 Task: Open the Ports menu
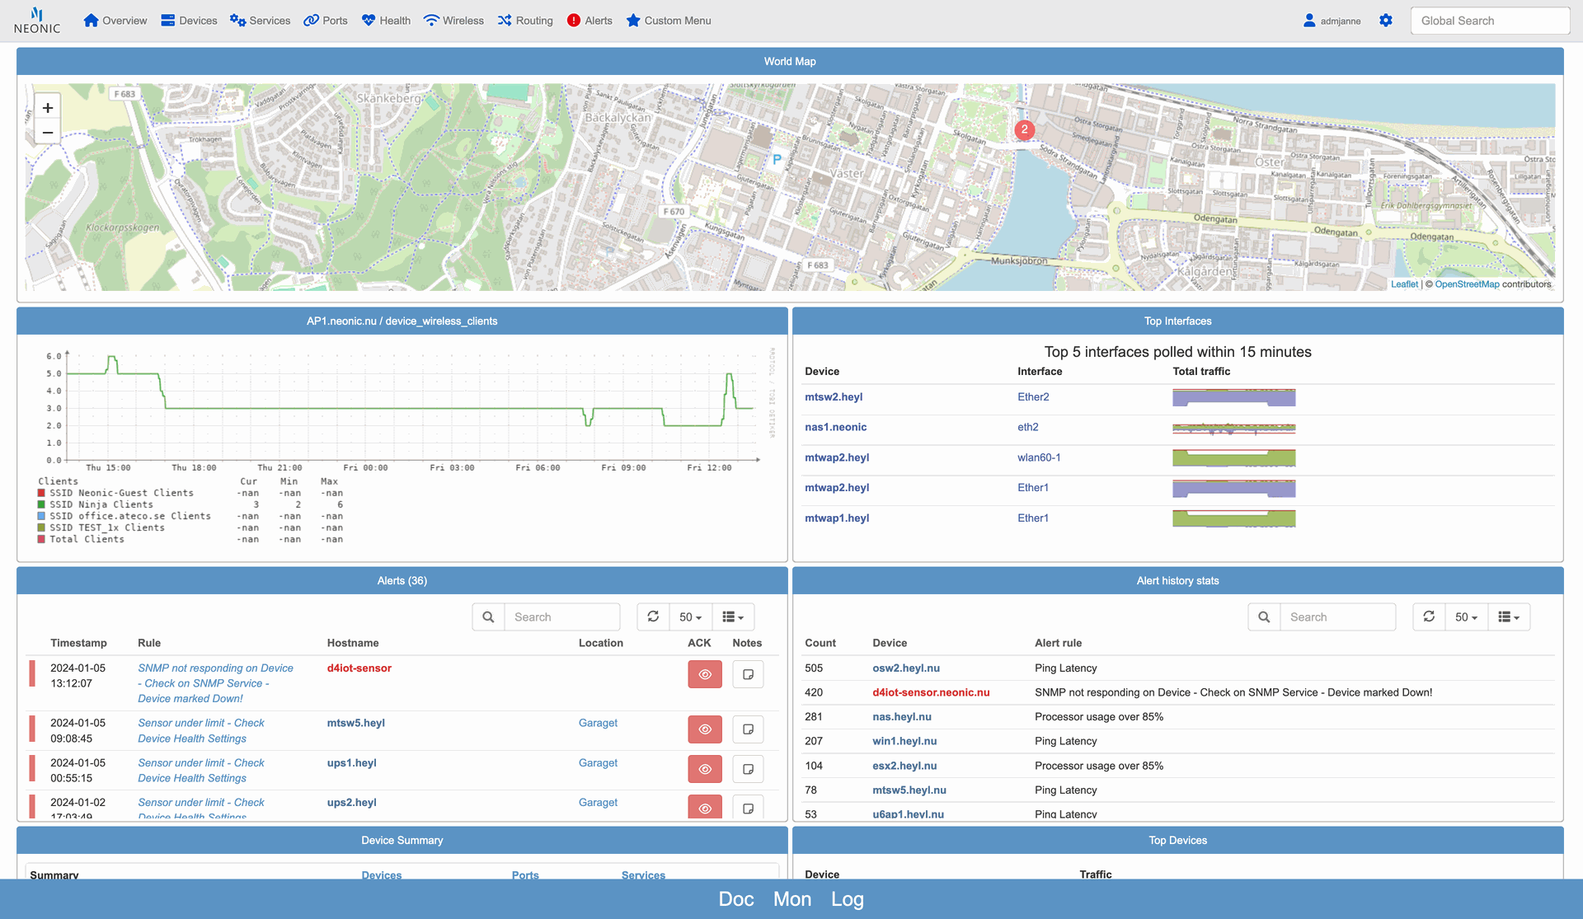coord(326,21)
